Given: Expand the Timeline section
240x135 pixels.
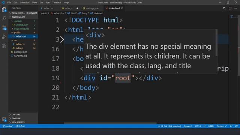Looking at the screenshot, I should coord(23,118).
